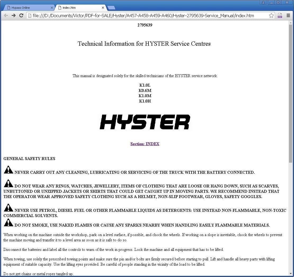Close the index.htm tab
294x277 pixels.
103,8
